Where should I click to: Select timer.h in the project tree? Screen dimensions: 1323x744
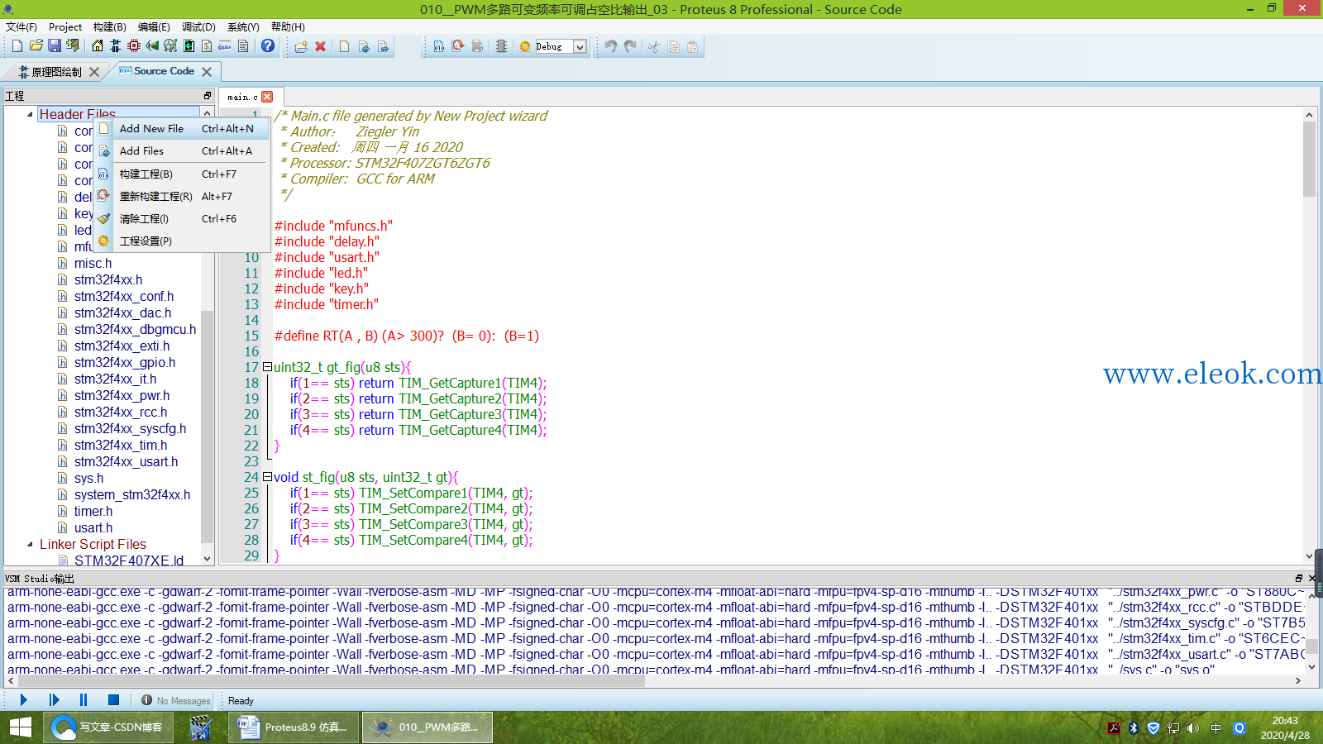pyautogui.click(x=93, y=511)
